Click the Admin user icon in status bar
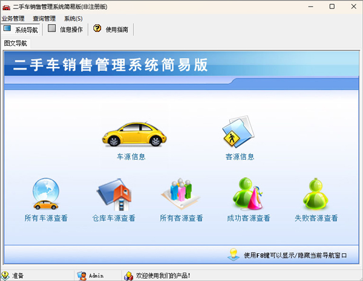 coord(82,276)
